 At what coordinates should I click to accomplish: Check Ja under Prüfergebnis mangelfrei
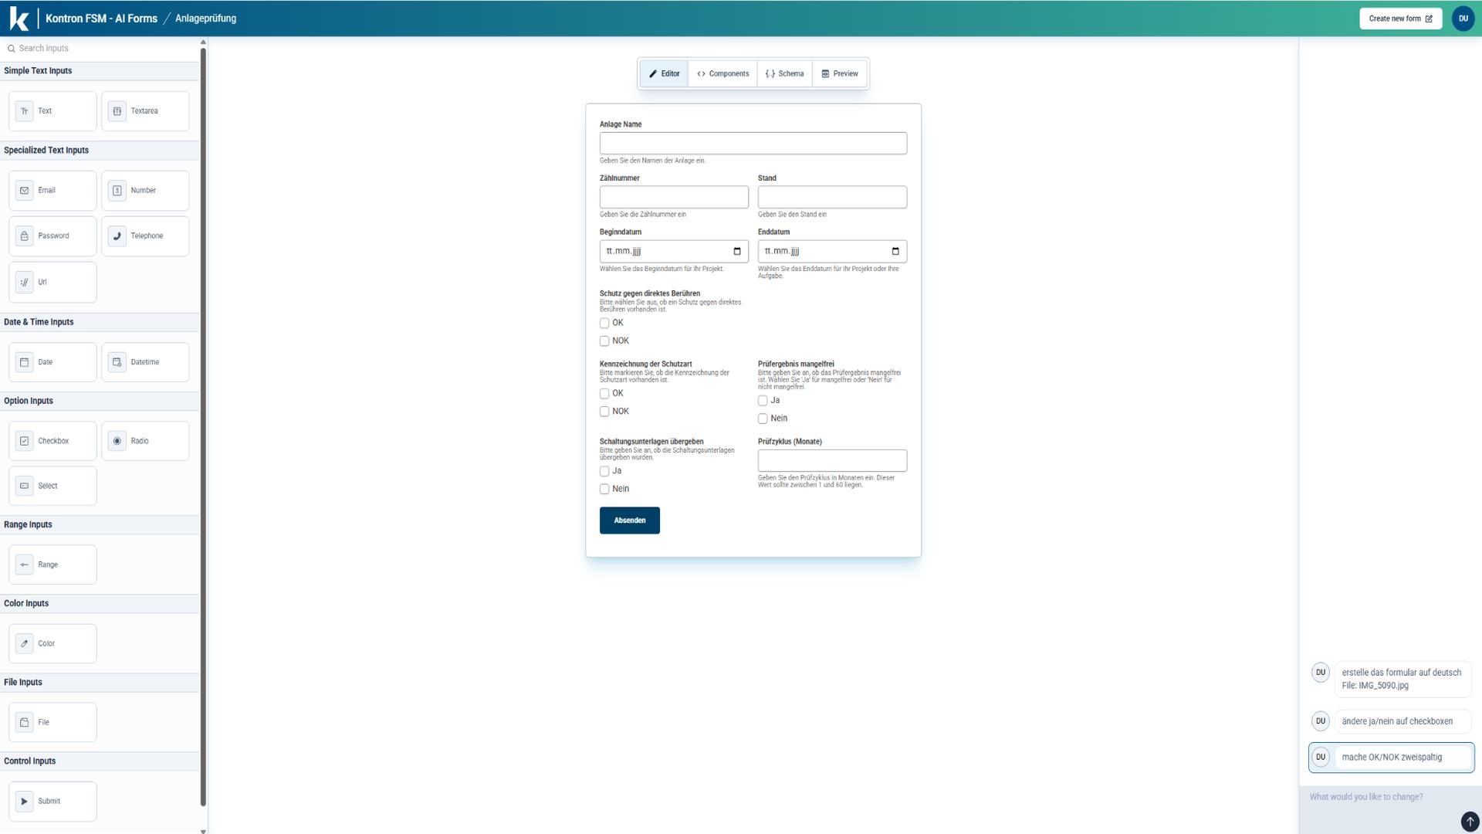tap(762, 400)
